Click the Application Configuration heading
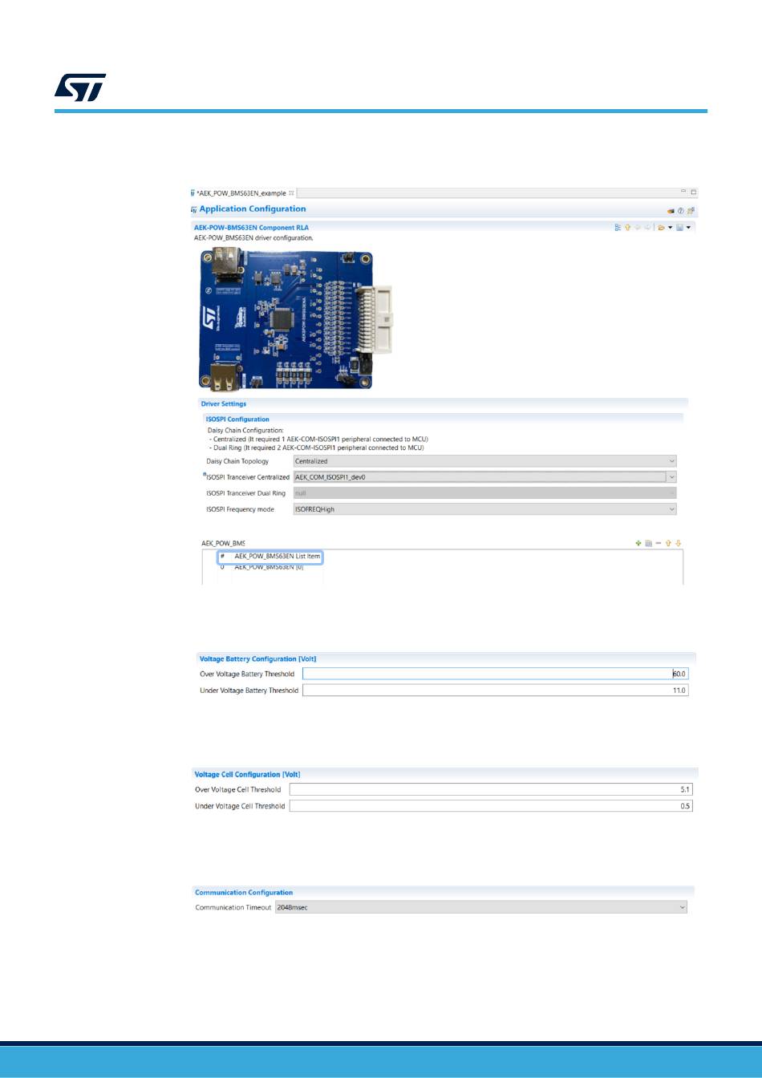The height and width of the screenshot is (1078, 762). [253, 209]
